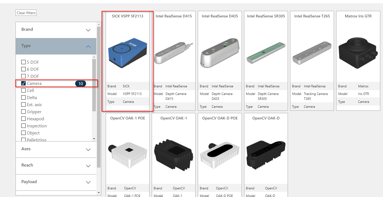Click the Type list scrollbar down arrow

click(x=94, y=138)
